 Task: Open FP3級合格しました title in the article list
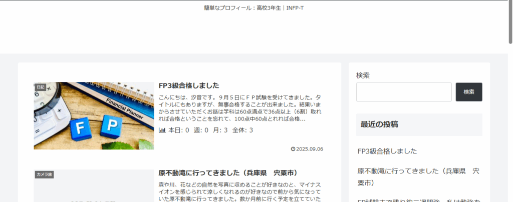[x=189, y=85]
